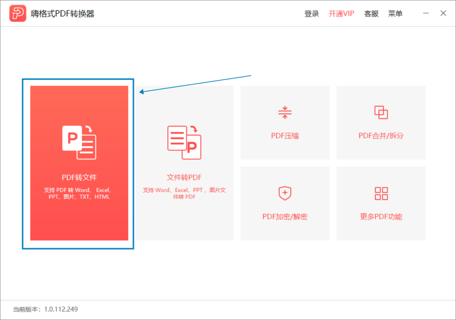Screen dimensions: 456x320
Task: Open 更多PDF功能 label
Action: pyautogui.click(x=381, y=216)
